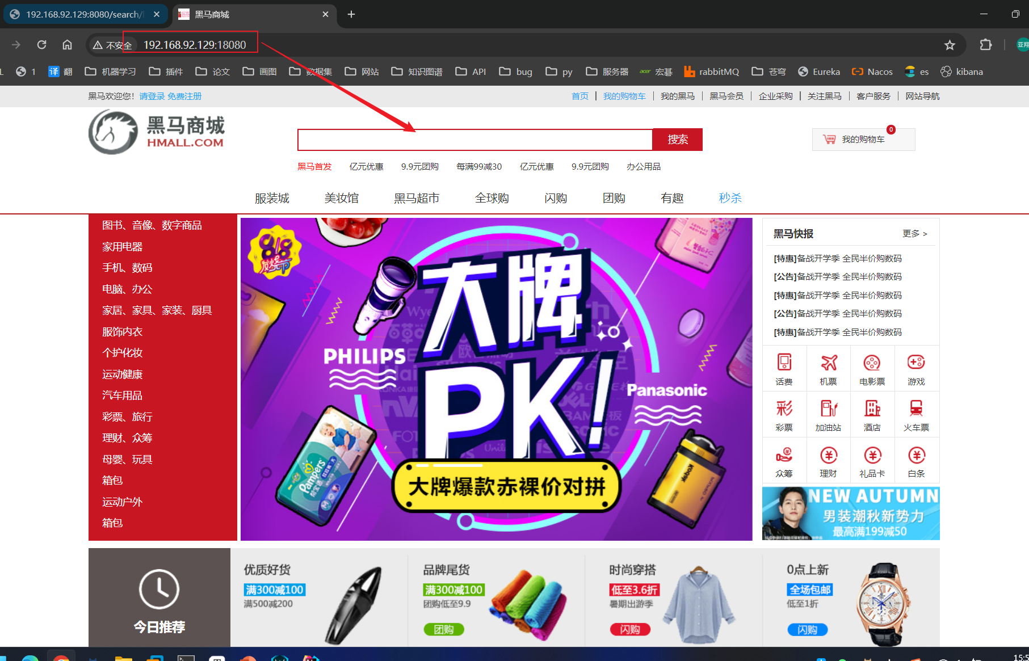Expand the 插件 bookmark folder
The image size is (1029, 661).
point(166,71)
